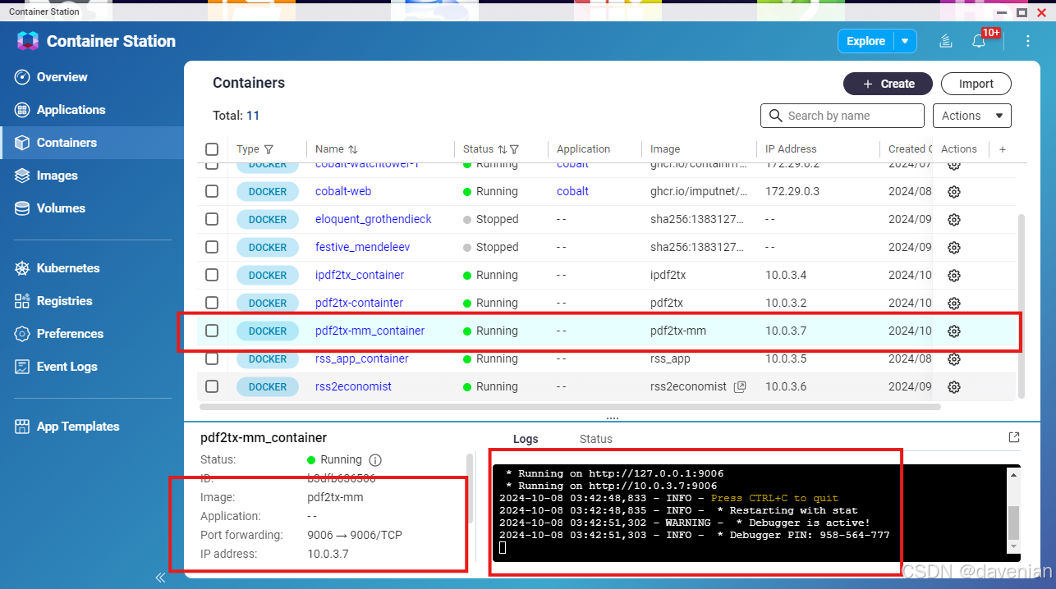Image resolution: width=1056 pixels, height=589 pixels.
Task: Open actions gear for cobalt-web
Action: 953,191
